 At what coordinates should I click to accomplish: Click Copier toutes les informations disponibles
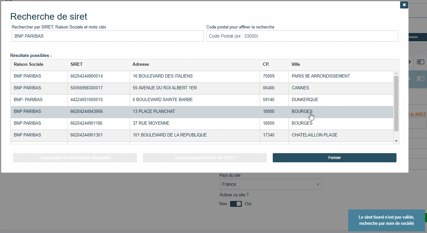pos(75,158)
